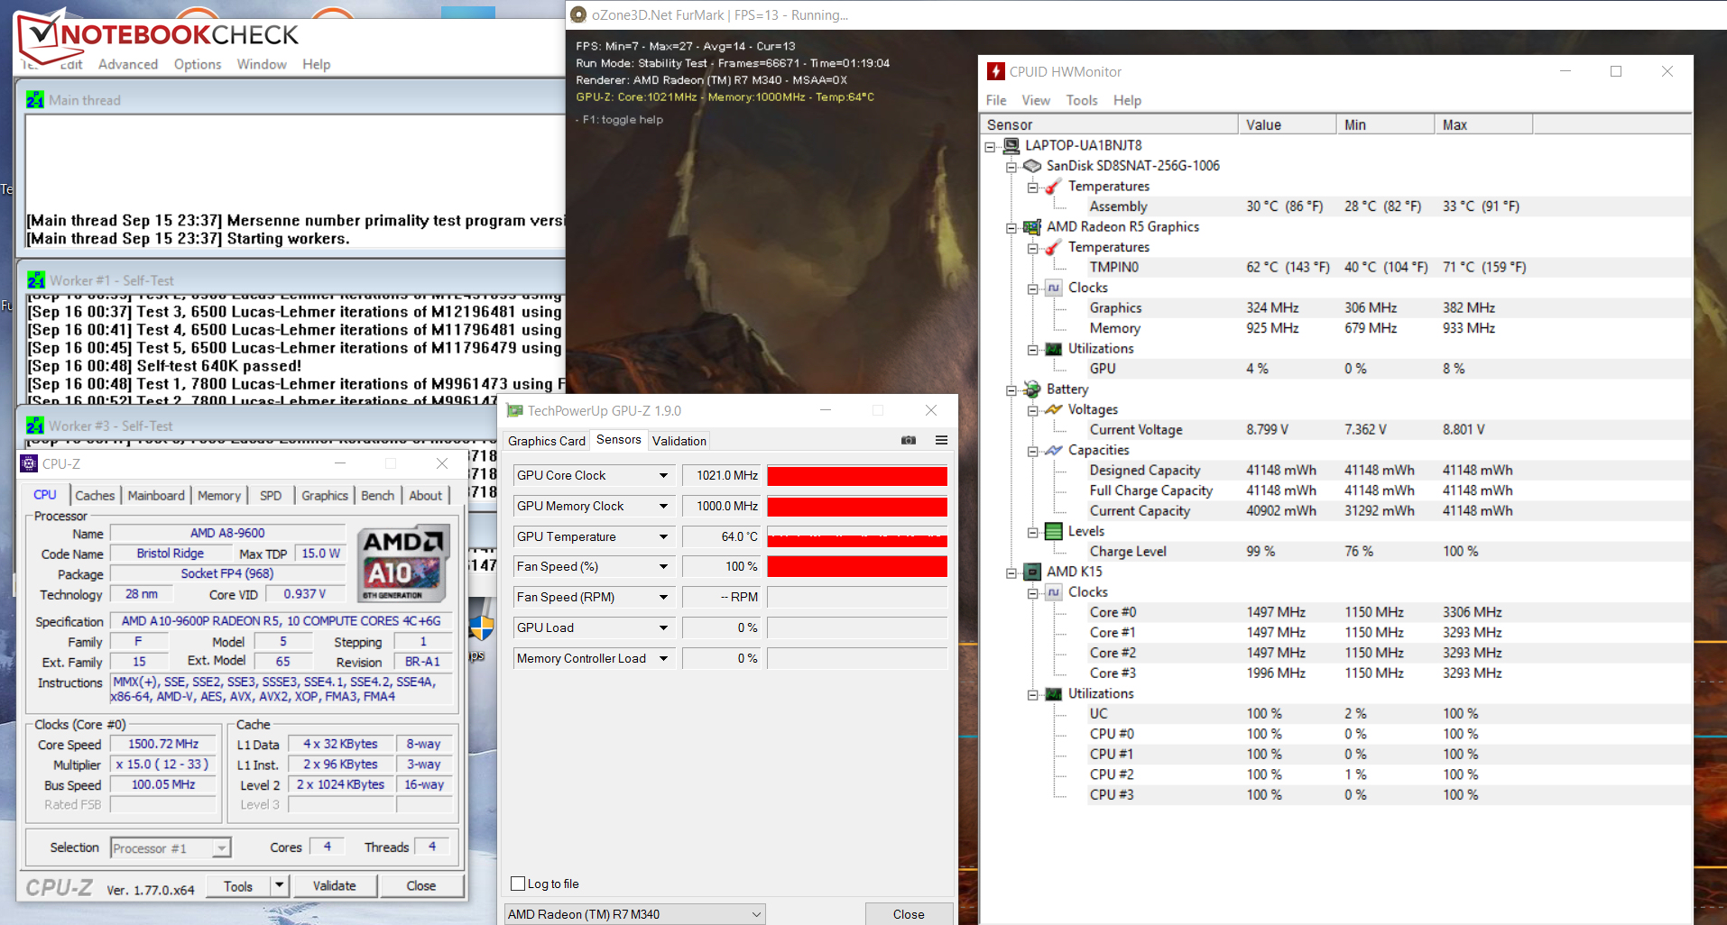Click the GPU Core Clock red graph bar
The width and height of the screenshot is (1727, 925).
(x=857, y=475)
